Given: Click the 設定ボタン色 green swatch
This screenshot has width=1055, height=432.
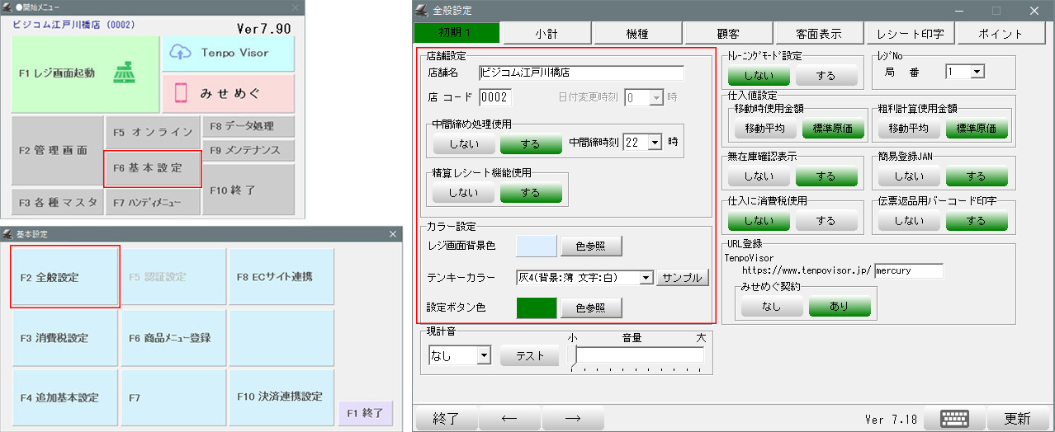Looking at the screenshot, I should coord(536,308).
